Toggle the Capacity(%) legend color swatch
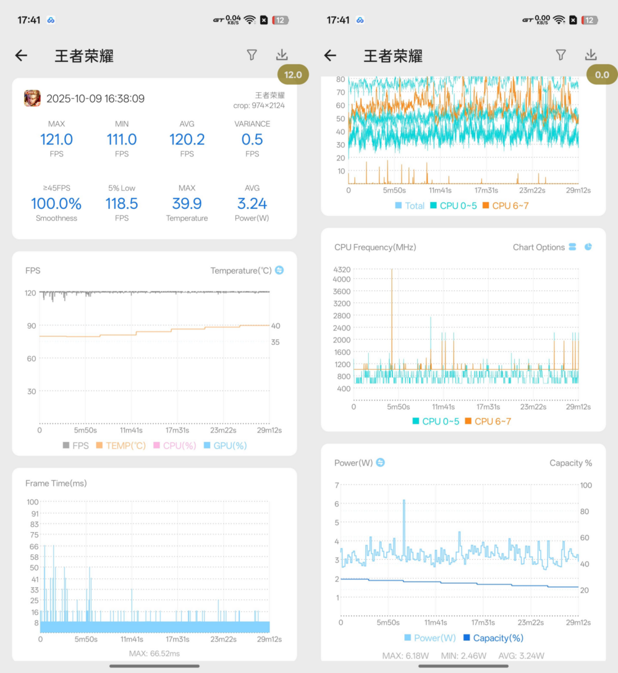Screen dimensions: 618x673 [x=467, y=638]
